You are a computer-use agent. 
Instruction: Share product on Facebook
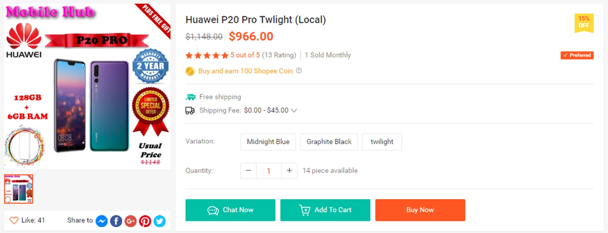[116, 221]
